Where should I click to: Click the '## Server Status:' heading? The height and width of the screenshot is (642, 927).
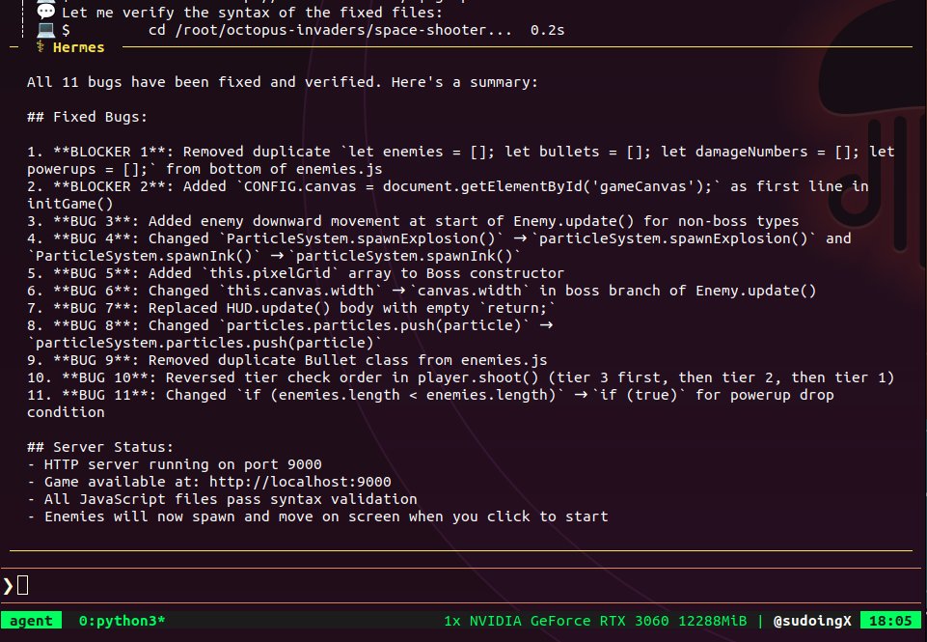click(100, 447)
